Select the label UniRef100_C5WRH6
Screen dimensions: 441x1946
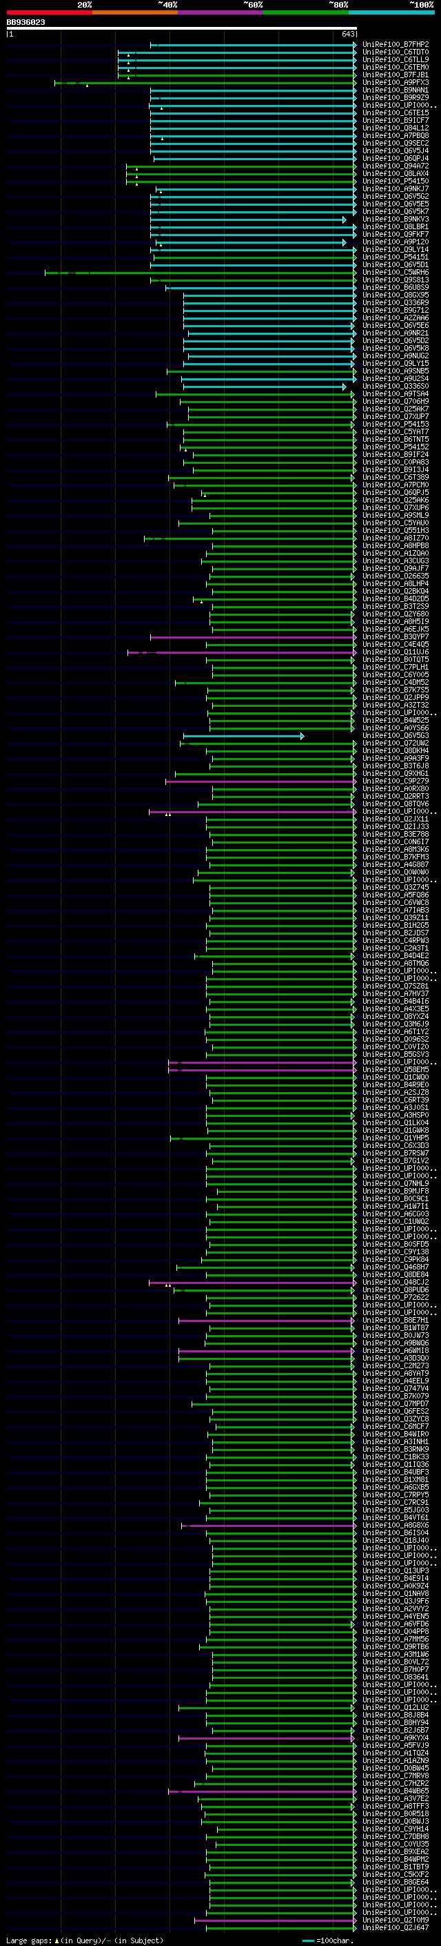(395, 273)
